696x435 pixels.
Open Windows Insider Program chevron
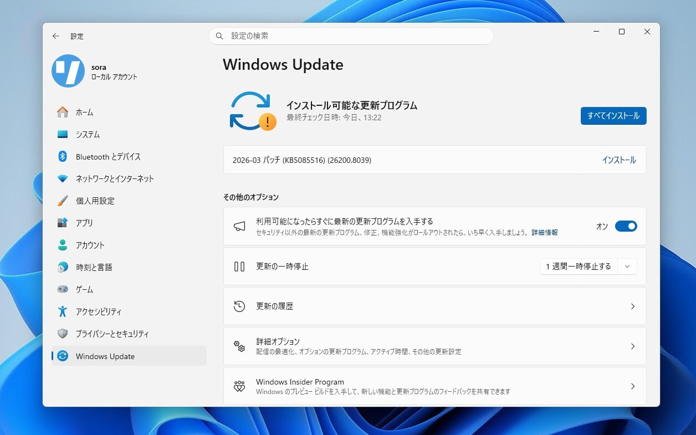632,386
